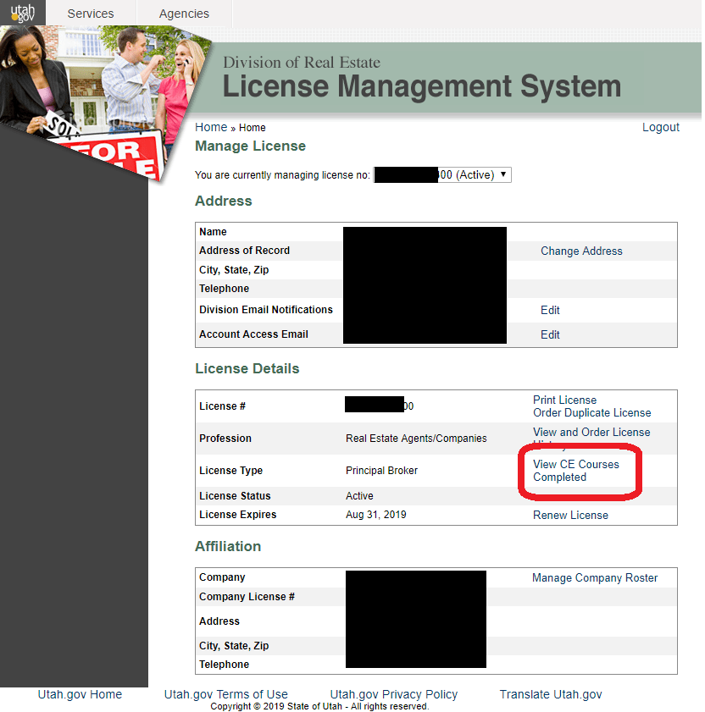Open Translate Utah.gov
Viewport: 705px width, 712px height.
tap(551, 694)
